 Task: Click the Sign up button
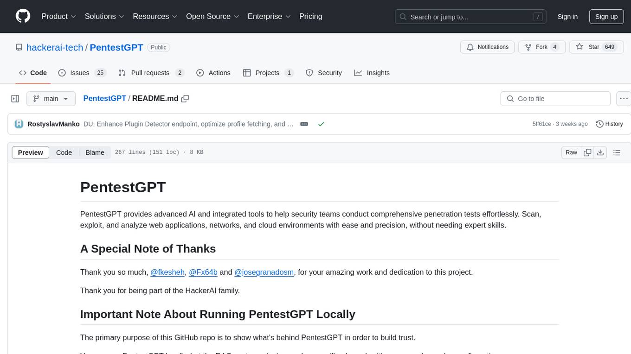pos(606,17)
